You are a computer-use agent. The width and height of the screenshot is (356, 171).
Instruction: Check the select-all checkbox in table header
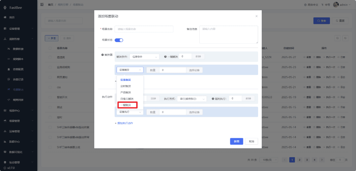[50, 48]
